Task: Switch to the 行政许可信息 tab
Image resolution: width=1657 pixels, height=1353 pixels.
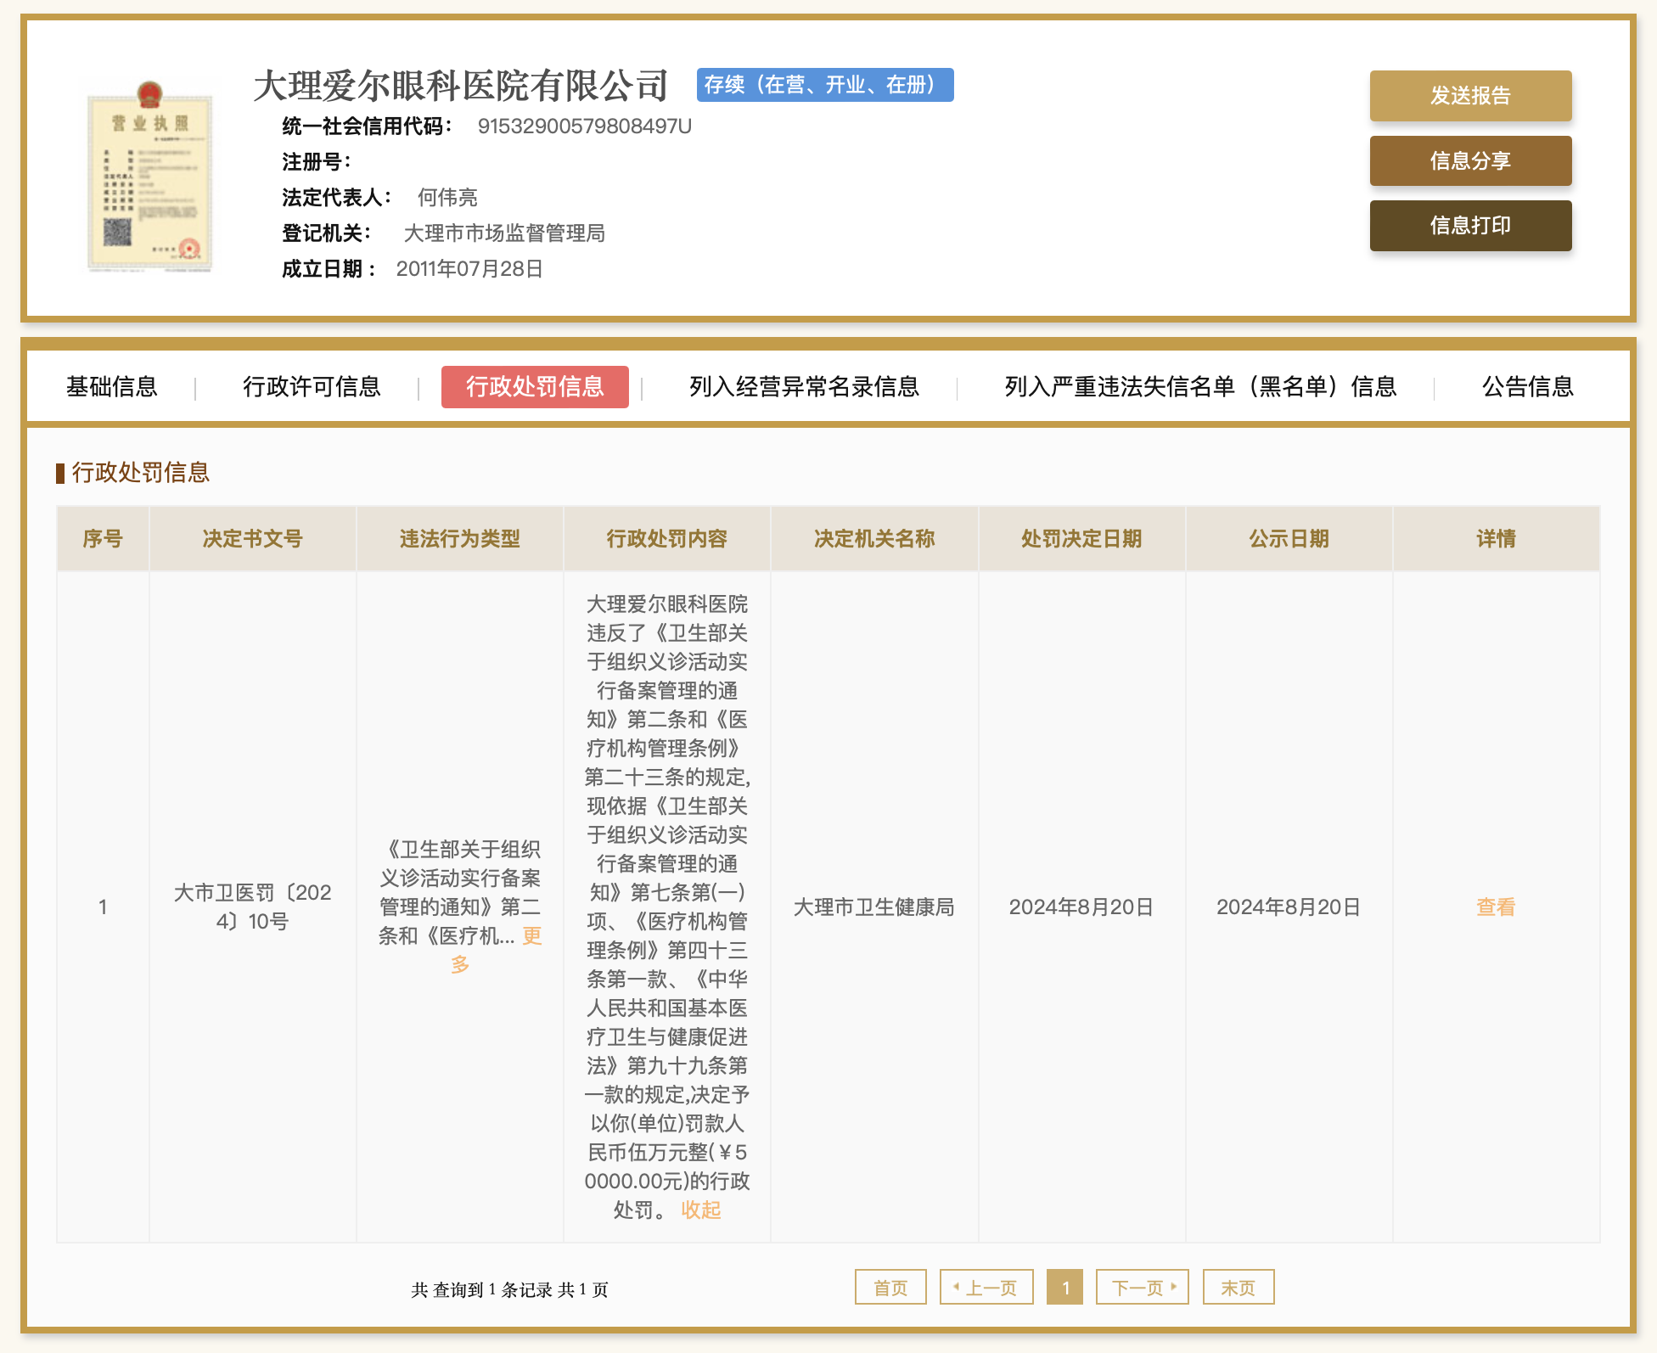Action: coord(312,387)
